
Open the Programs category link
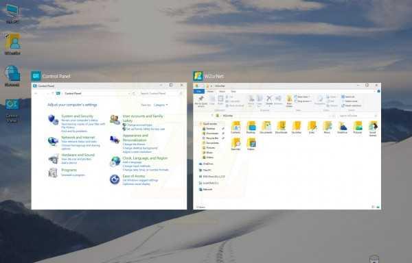pyautogui.click(x=69, y=171)
